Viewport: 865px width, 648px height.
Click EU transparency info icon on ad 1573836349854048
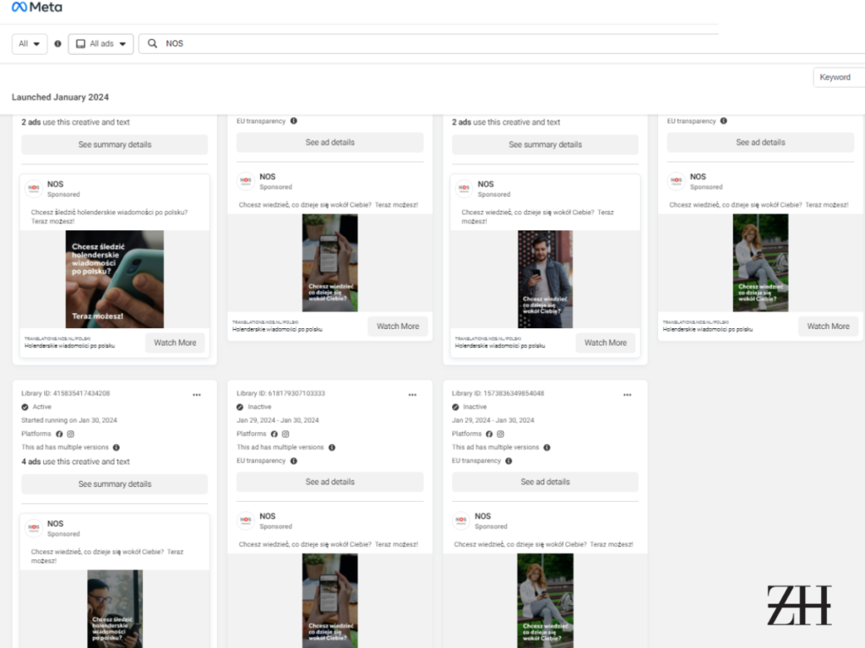pyautogui.click(x=509, y=461)
